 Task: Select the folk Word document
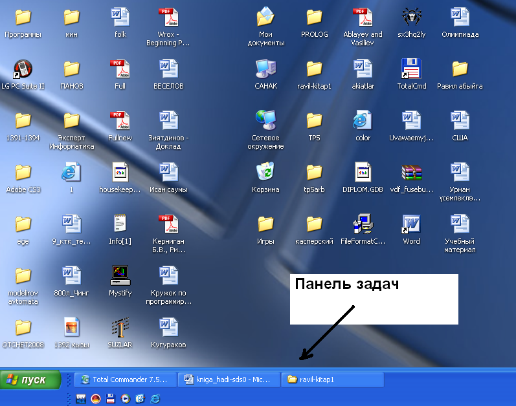tap(120, 17)
